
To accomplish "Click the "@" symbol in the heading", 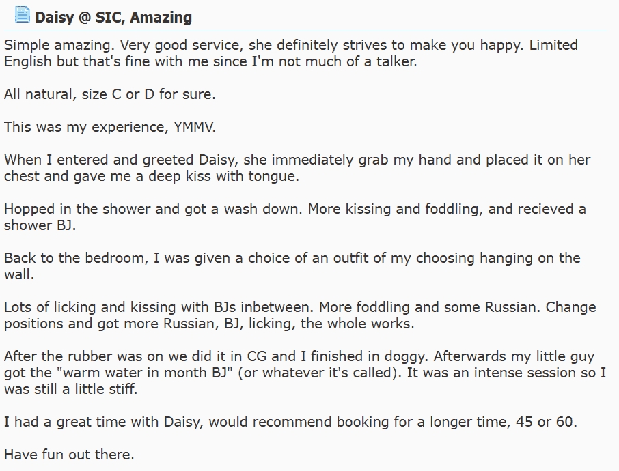I will tap(85, 18).
